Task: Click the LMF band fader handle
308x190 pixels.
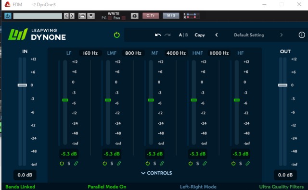Action: [108, 100]
